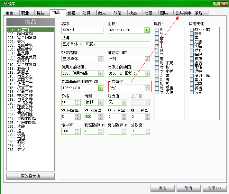Toggle the 魔力下降 state checkbox
The width and height of the screenshot is (229, 194).
[x=192, y=76]
